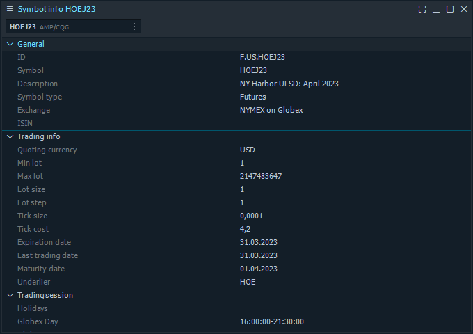Image resolution: width=473 pixels, height=334 pixels.
Task: Minimize the Symbol info panel
Action: click(x=436, y=9)
